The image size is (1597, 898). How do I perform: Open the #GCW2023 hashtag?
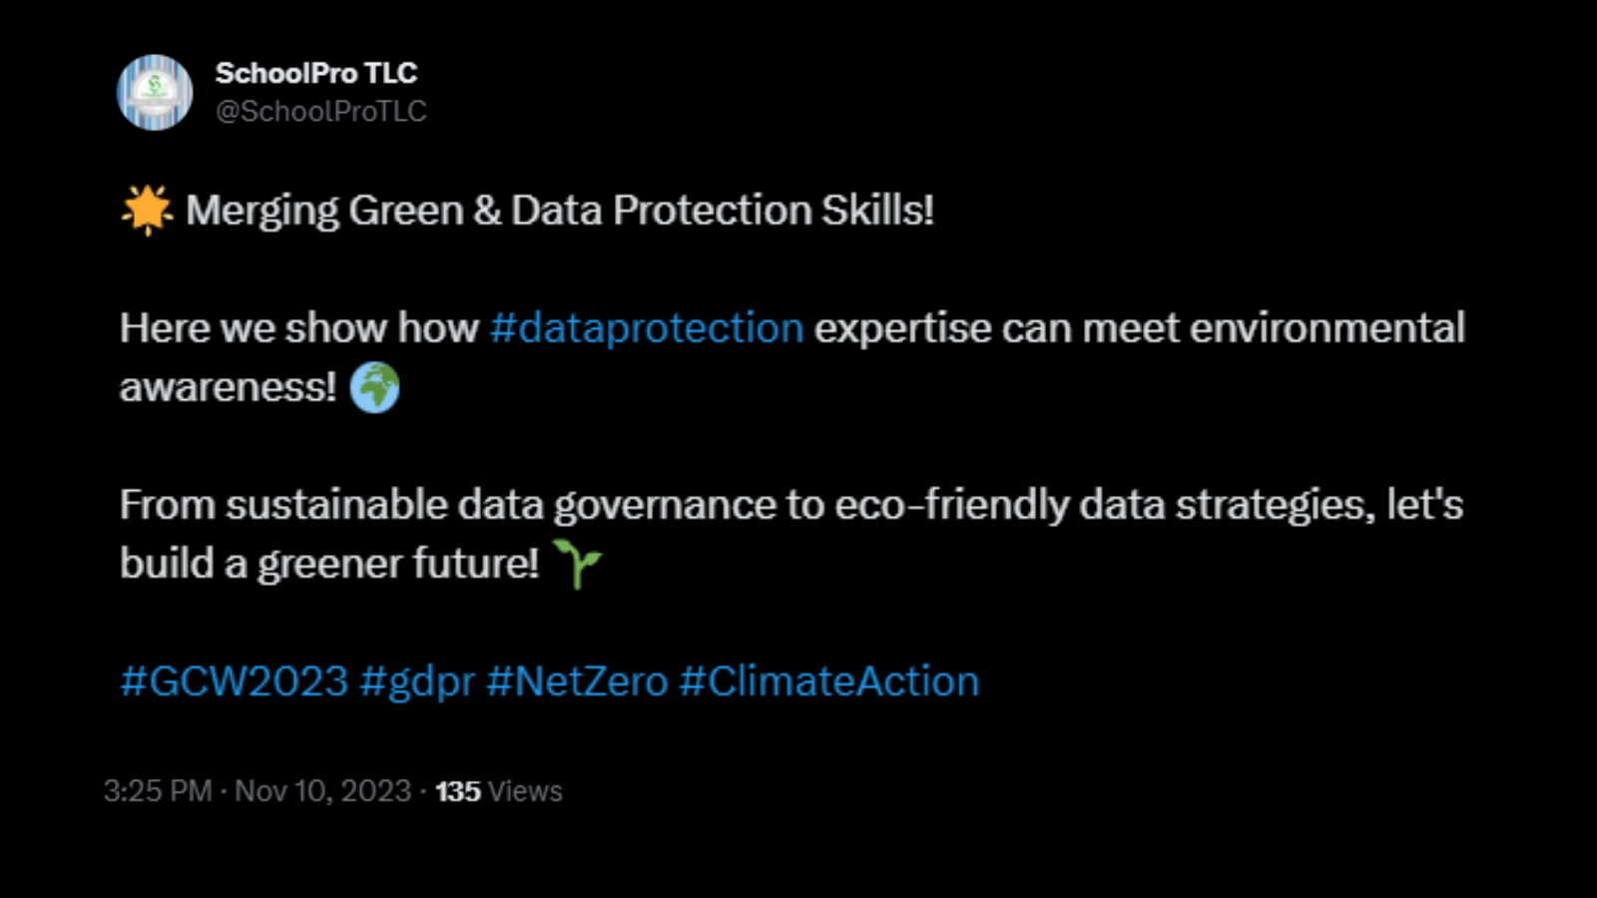[234, 681]
